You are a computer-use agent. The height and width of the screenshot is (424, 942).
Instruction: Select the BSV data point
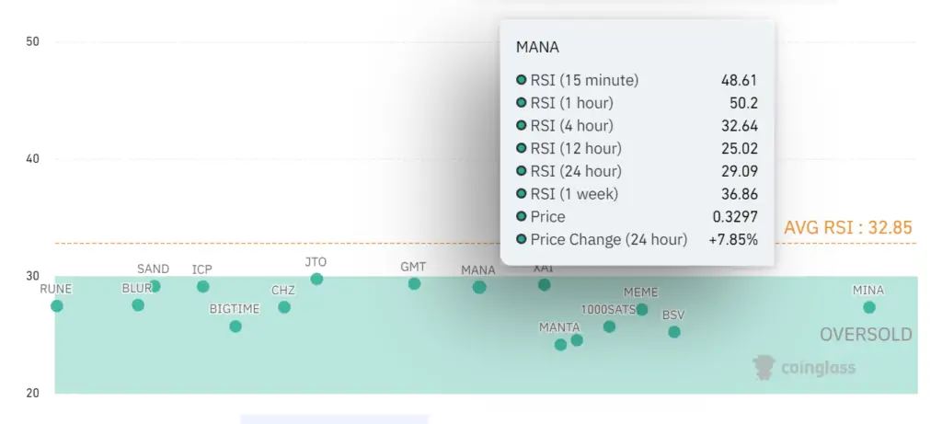tap(674, 331)
